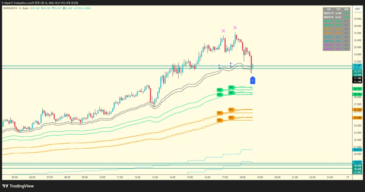Click the TradingView logo at bottom left
Screen dimensions: 365x192
pos(18,186)
